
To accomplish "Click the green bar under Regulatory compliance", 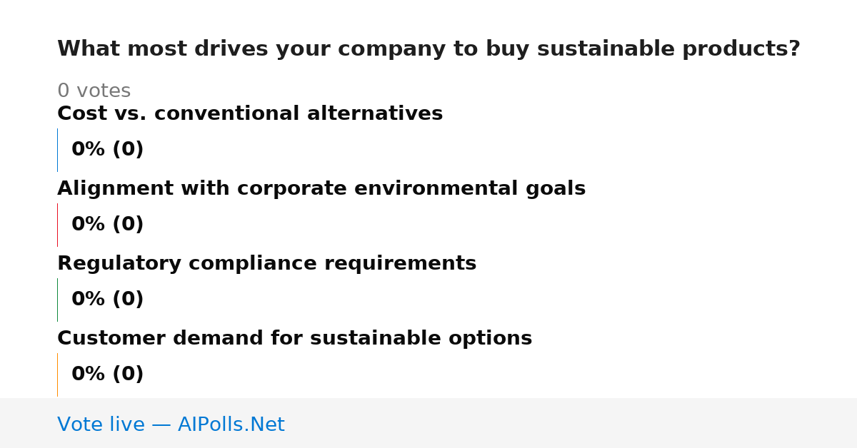I will point(57,300).
